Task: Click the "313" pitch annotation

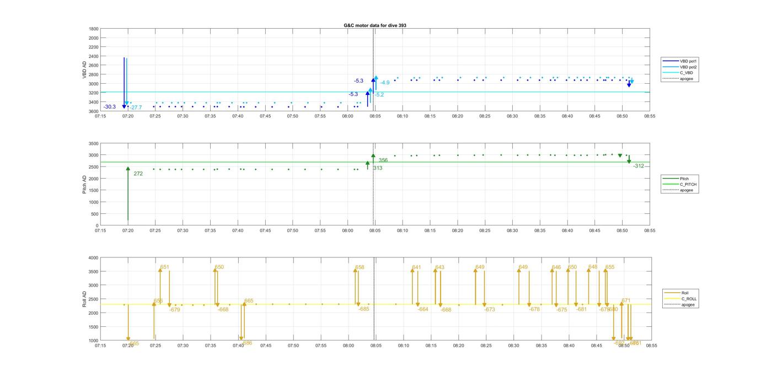Action: (378, 168)
